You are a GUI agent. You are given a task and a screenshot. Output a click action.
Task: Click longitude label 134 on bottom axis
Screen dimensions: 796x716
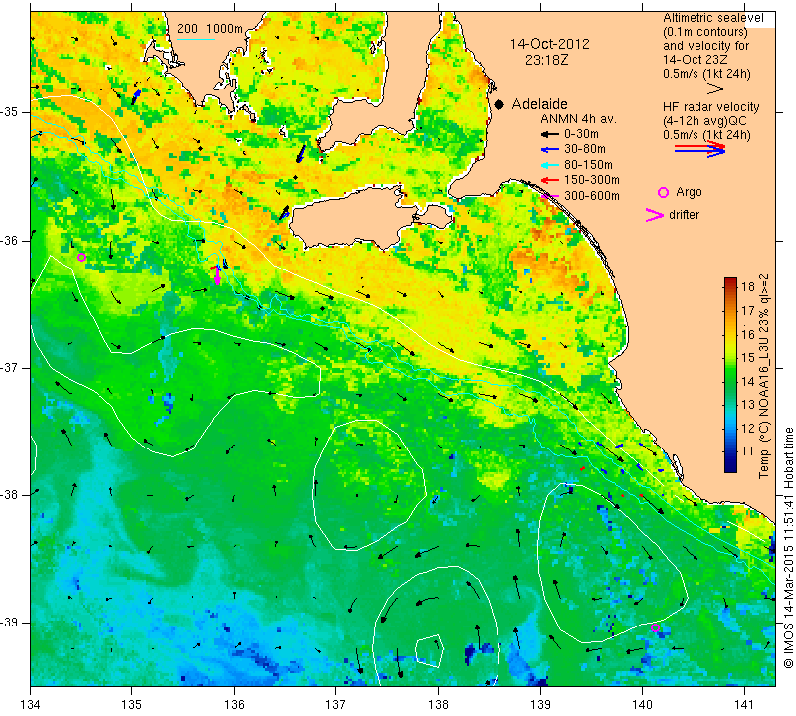point(31,705)
